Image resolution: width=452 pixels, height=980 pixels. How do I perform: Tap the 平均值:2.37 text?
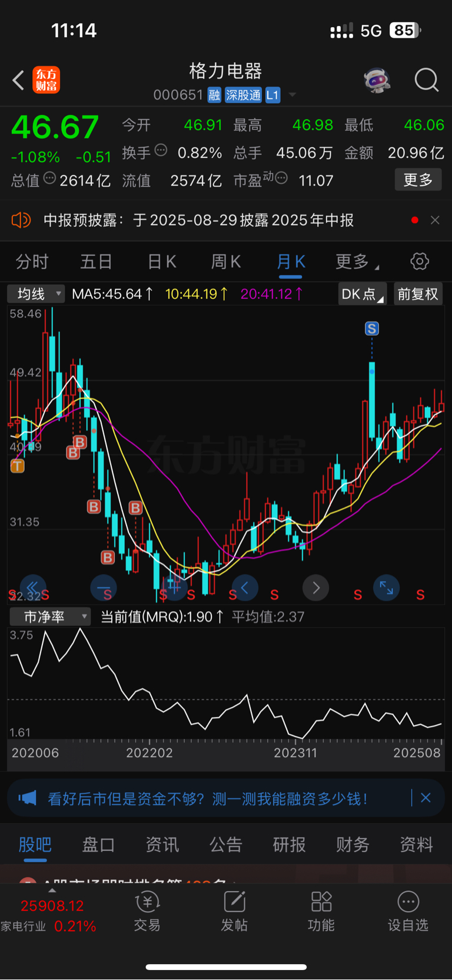268,617
